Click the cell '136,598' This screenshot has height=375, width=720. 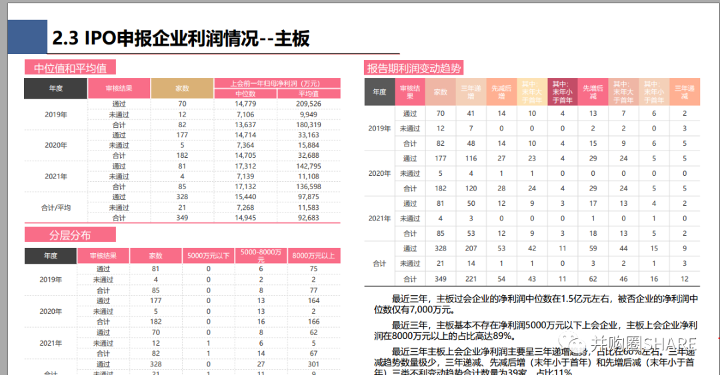[x=309, y=187]
